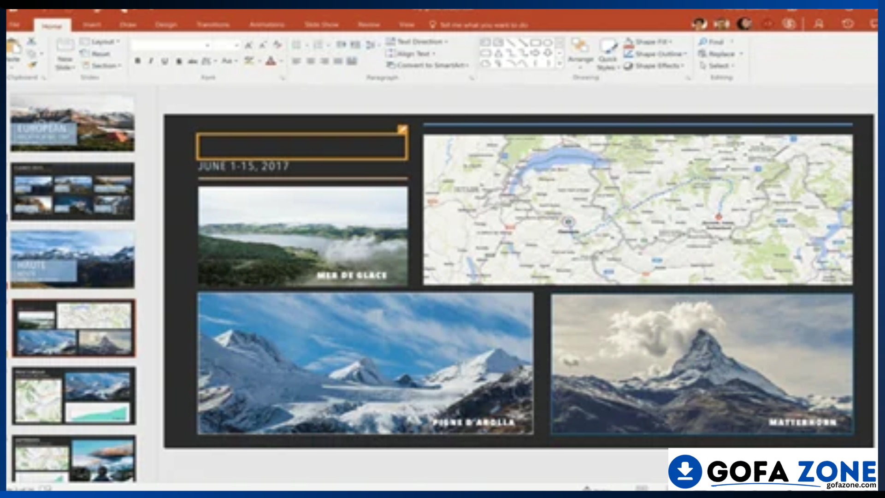Click the Increase List Level icon
Screen dimensions: 885x498
(355, 45)
